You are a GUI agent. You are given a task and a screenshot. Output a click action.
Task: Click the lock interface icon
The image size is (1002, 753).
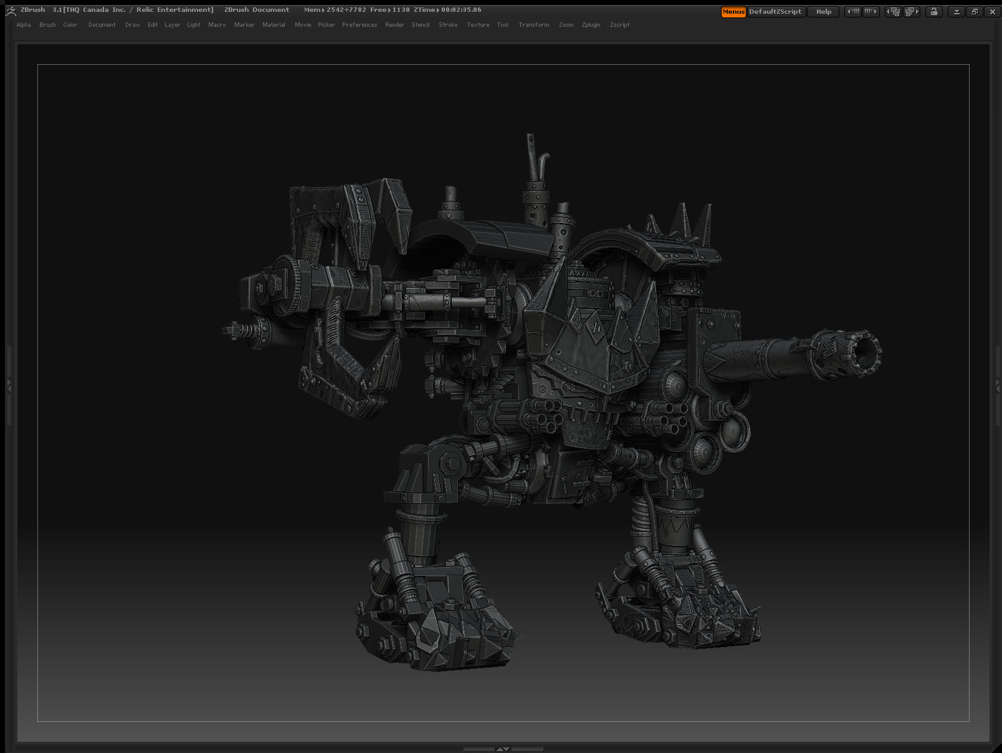point(933,11)
